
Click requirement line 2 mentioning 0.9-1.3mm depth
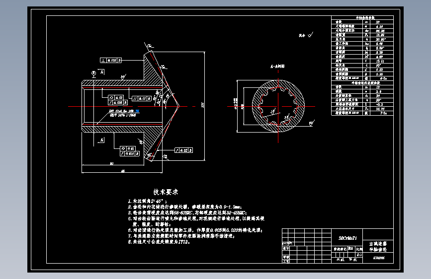[185, 207]
